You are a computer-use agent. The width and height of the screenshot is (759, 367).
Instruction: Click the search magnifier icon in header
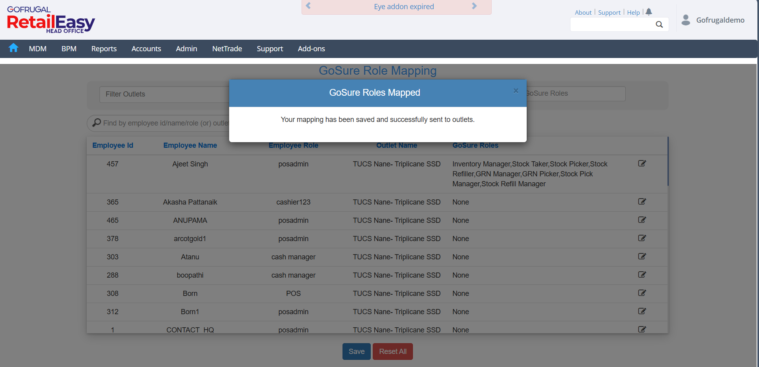(659, 24)
